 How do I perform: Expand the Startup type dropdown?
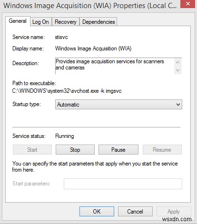point(118,105)
